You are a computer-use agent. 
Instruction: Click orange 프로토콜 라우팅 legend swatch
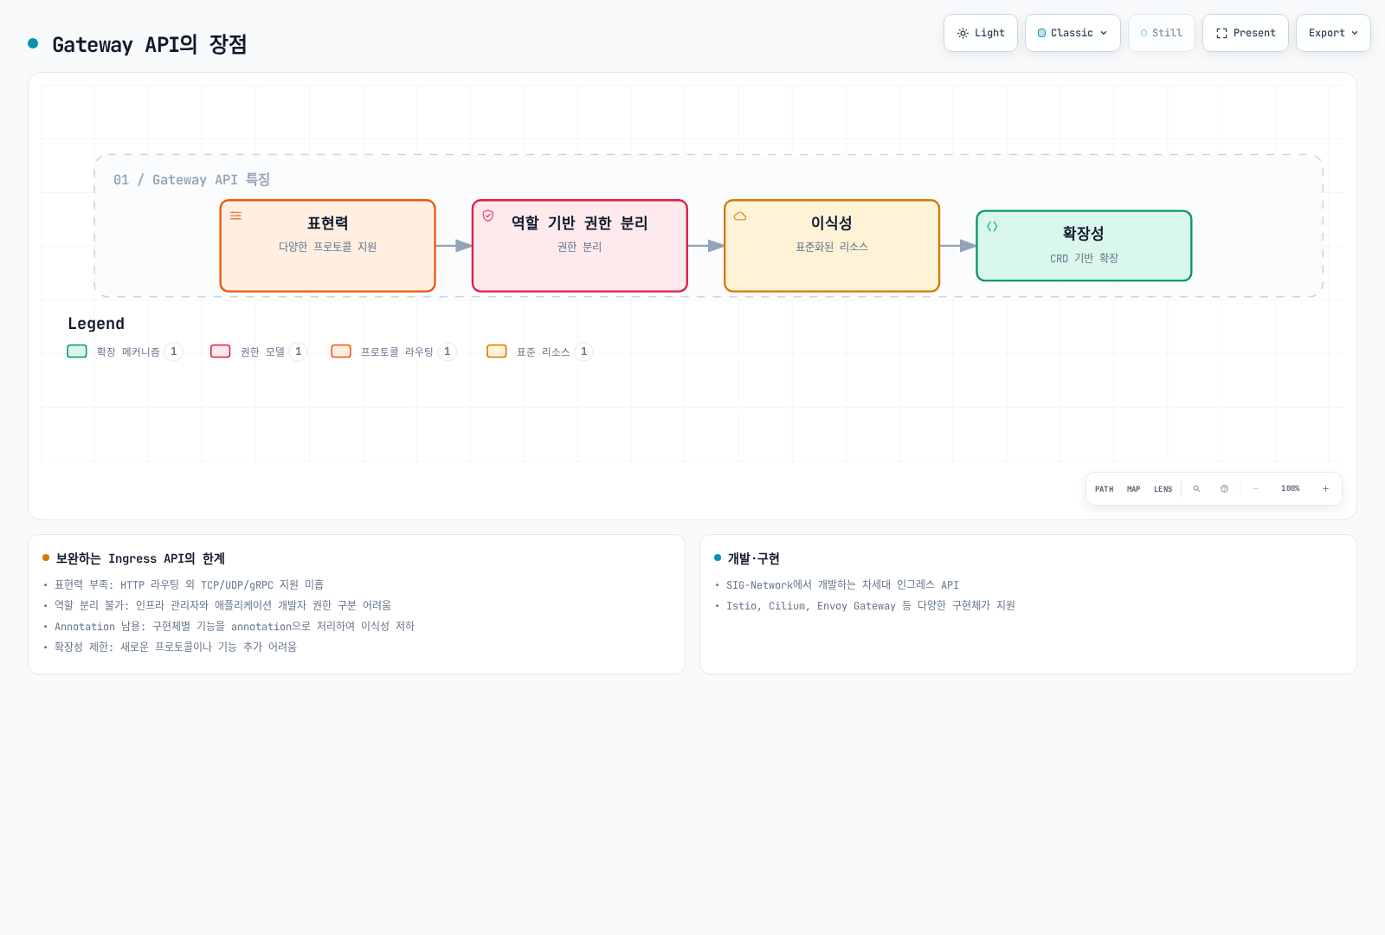tap(341, 351)
